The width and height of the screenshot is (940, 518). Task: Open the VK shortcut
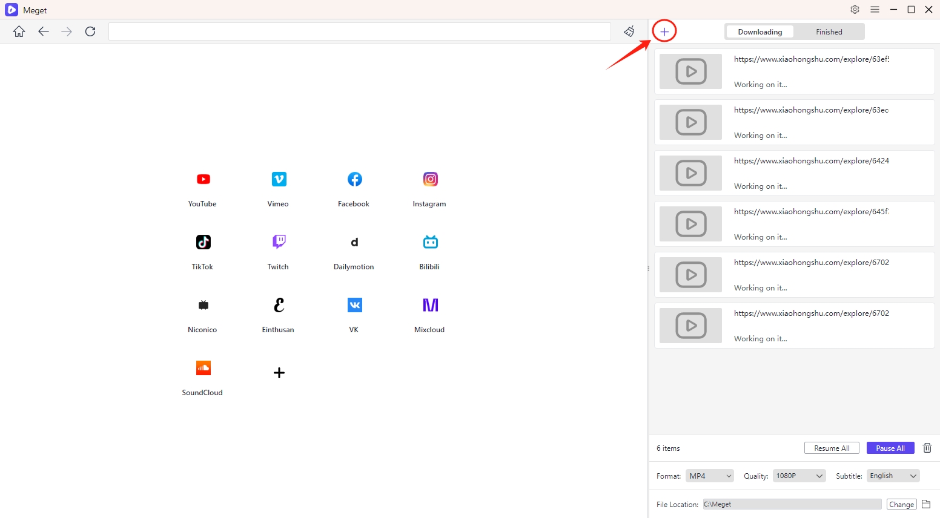(x=354, y=315)
